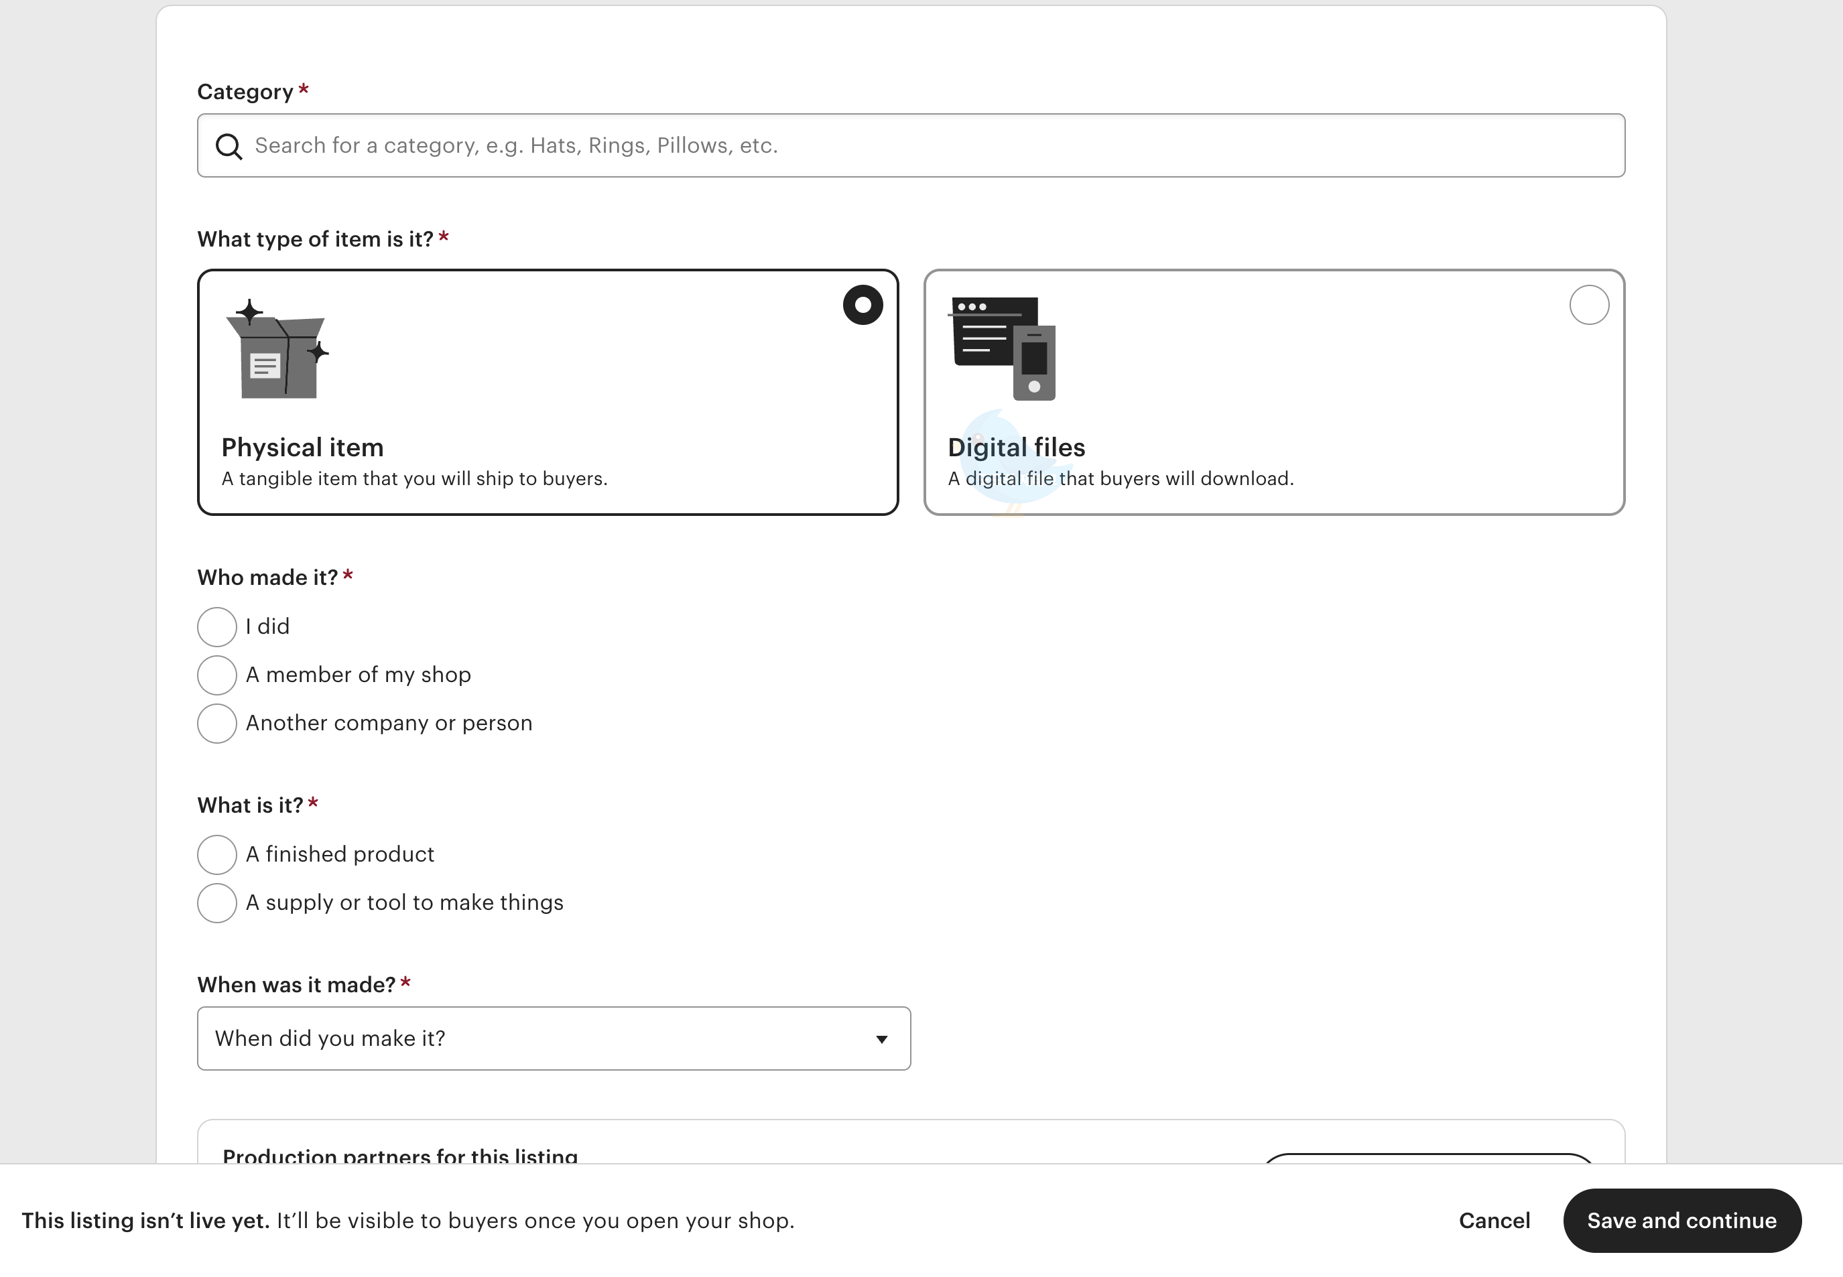This screenshot has width=1843, height=1277.
Task: Select the Digital files radio circle
Action: [1588, 305]
